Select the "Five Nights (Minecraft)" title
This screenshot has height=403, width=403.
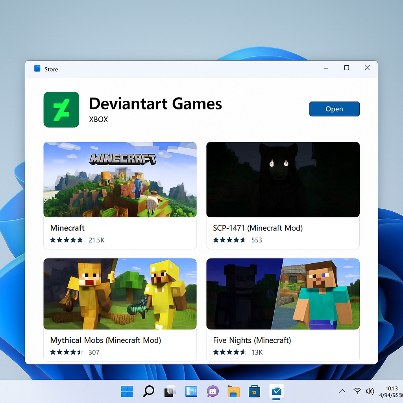pos(252,340)
